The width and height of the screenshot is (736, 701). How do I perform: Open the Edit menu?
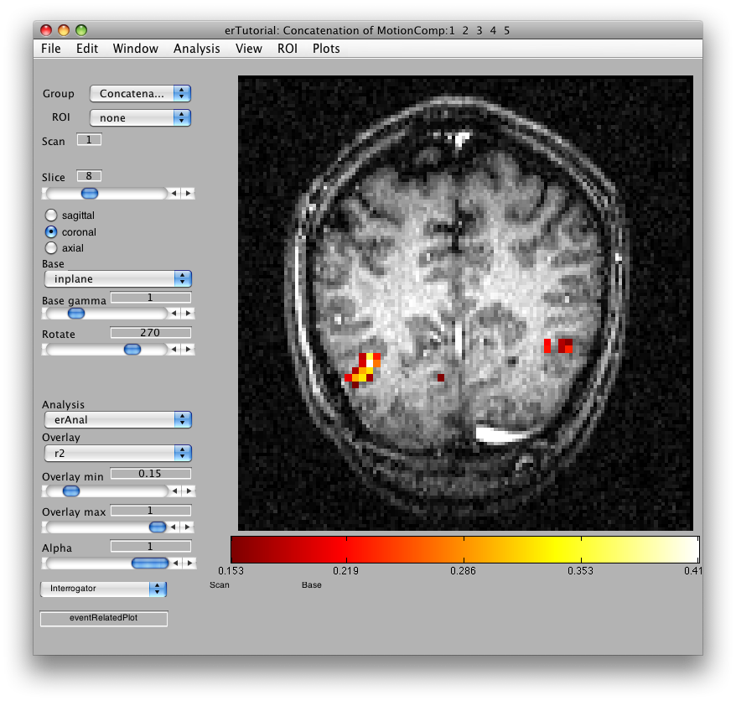click(87, 49)
